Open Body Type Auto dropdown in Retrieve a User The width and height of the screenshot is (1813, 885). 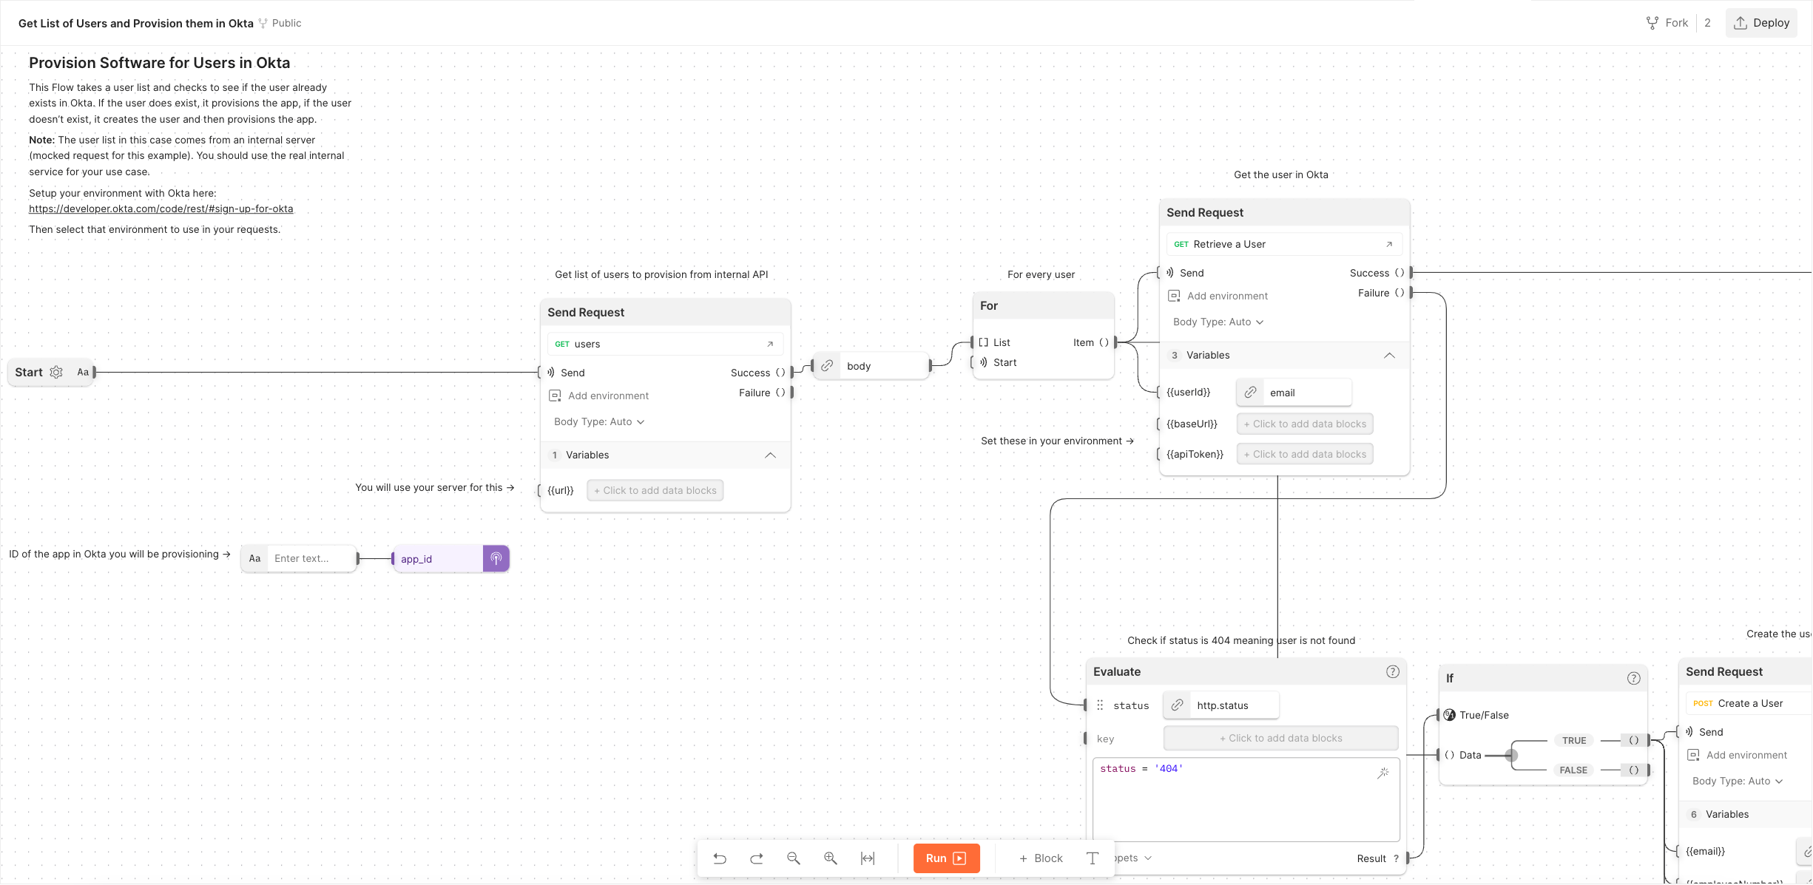(1218, 322)
